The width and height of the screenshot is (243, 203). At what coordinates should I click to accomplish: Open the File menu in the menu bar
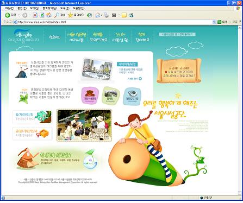pyautogui.click(x=9, y=8)
